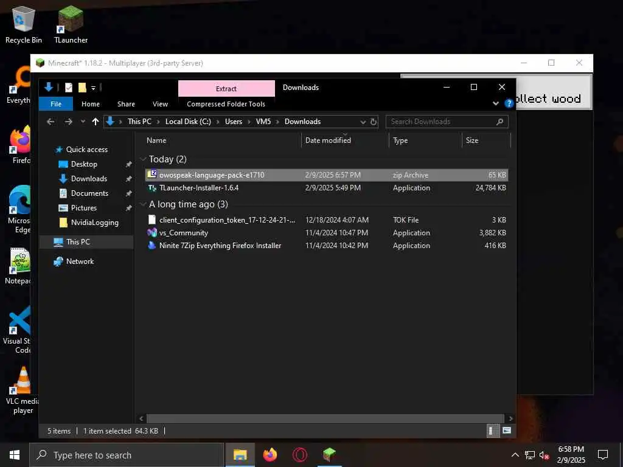Click the VLC media player desktop icon
Viewport: 623px width, 467px height.
coord(23,390)
